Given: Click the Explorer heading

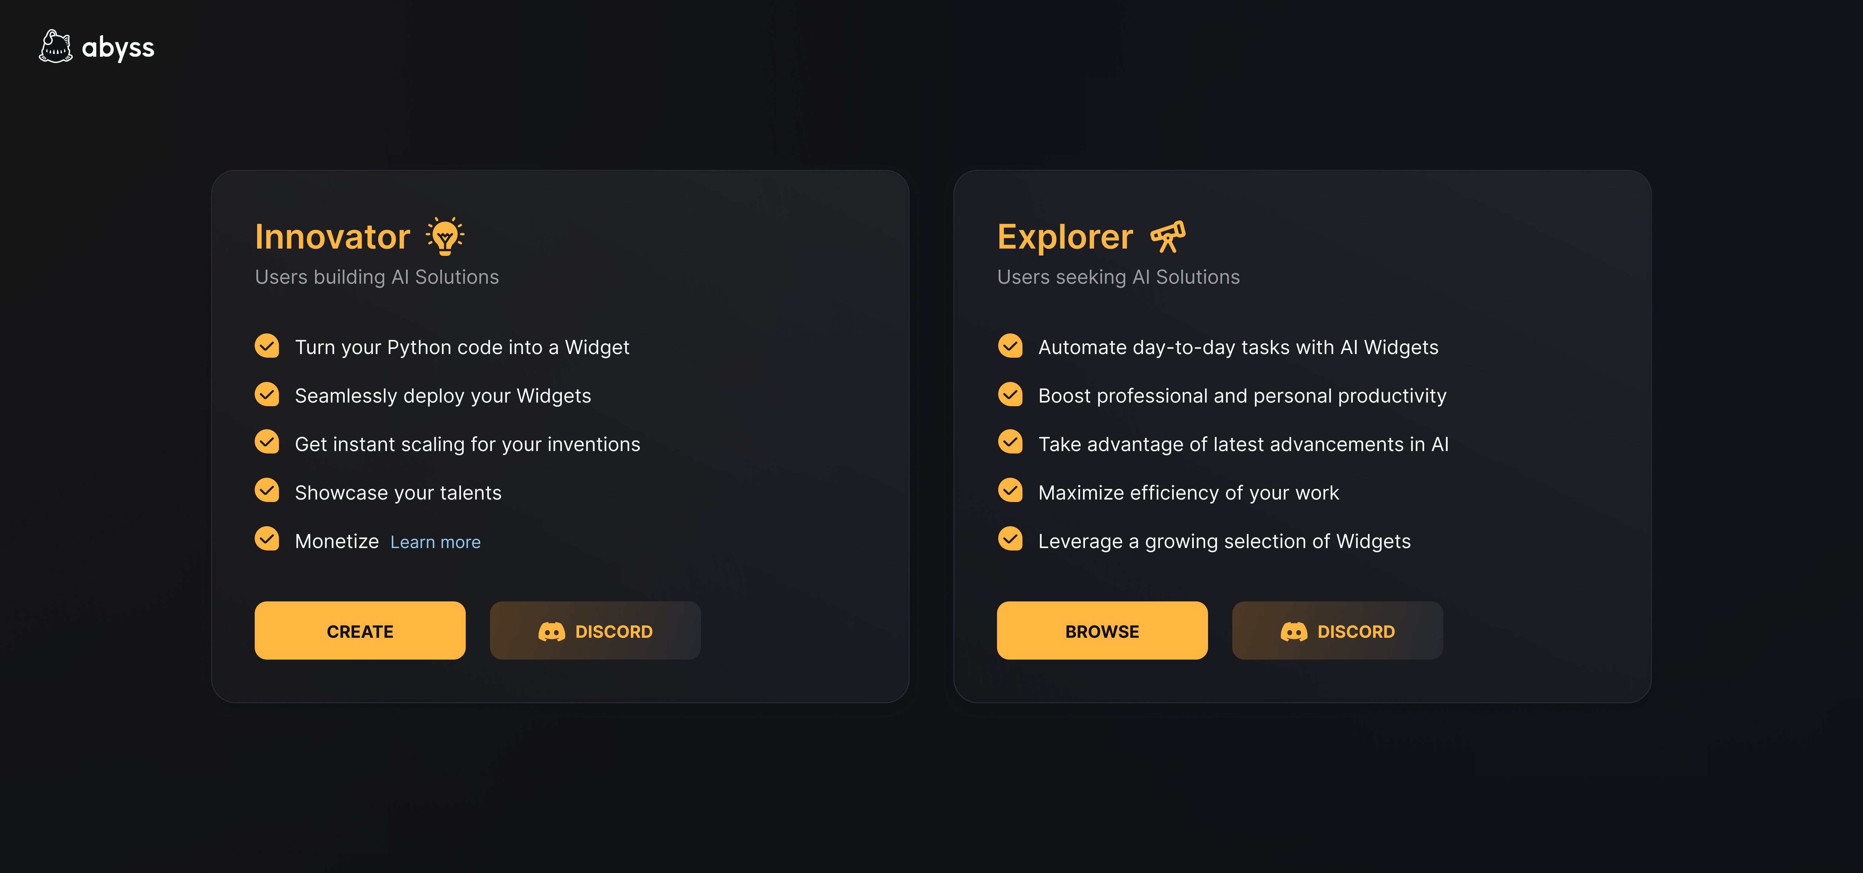Looking at the screenshot, I should click(x=1065, y=237).
